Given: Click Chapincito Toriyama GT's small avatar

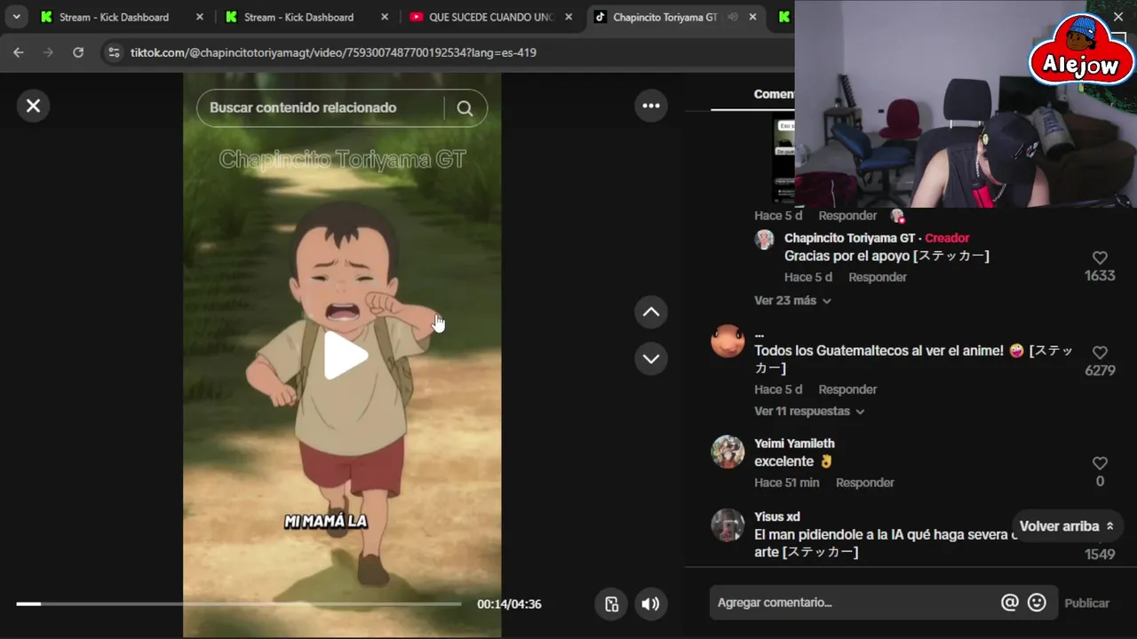Looking at the screenshot, I should tap(764, 240).
